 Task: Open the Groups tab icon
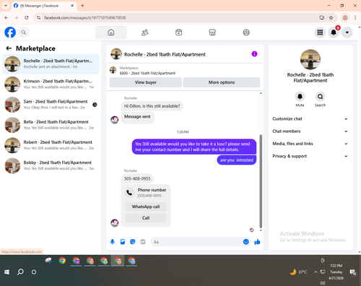click(246, 32)
